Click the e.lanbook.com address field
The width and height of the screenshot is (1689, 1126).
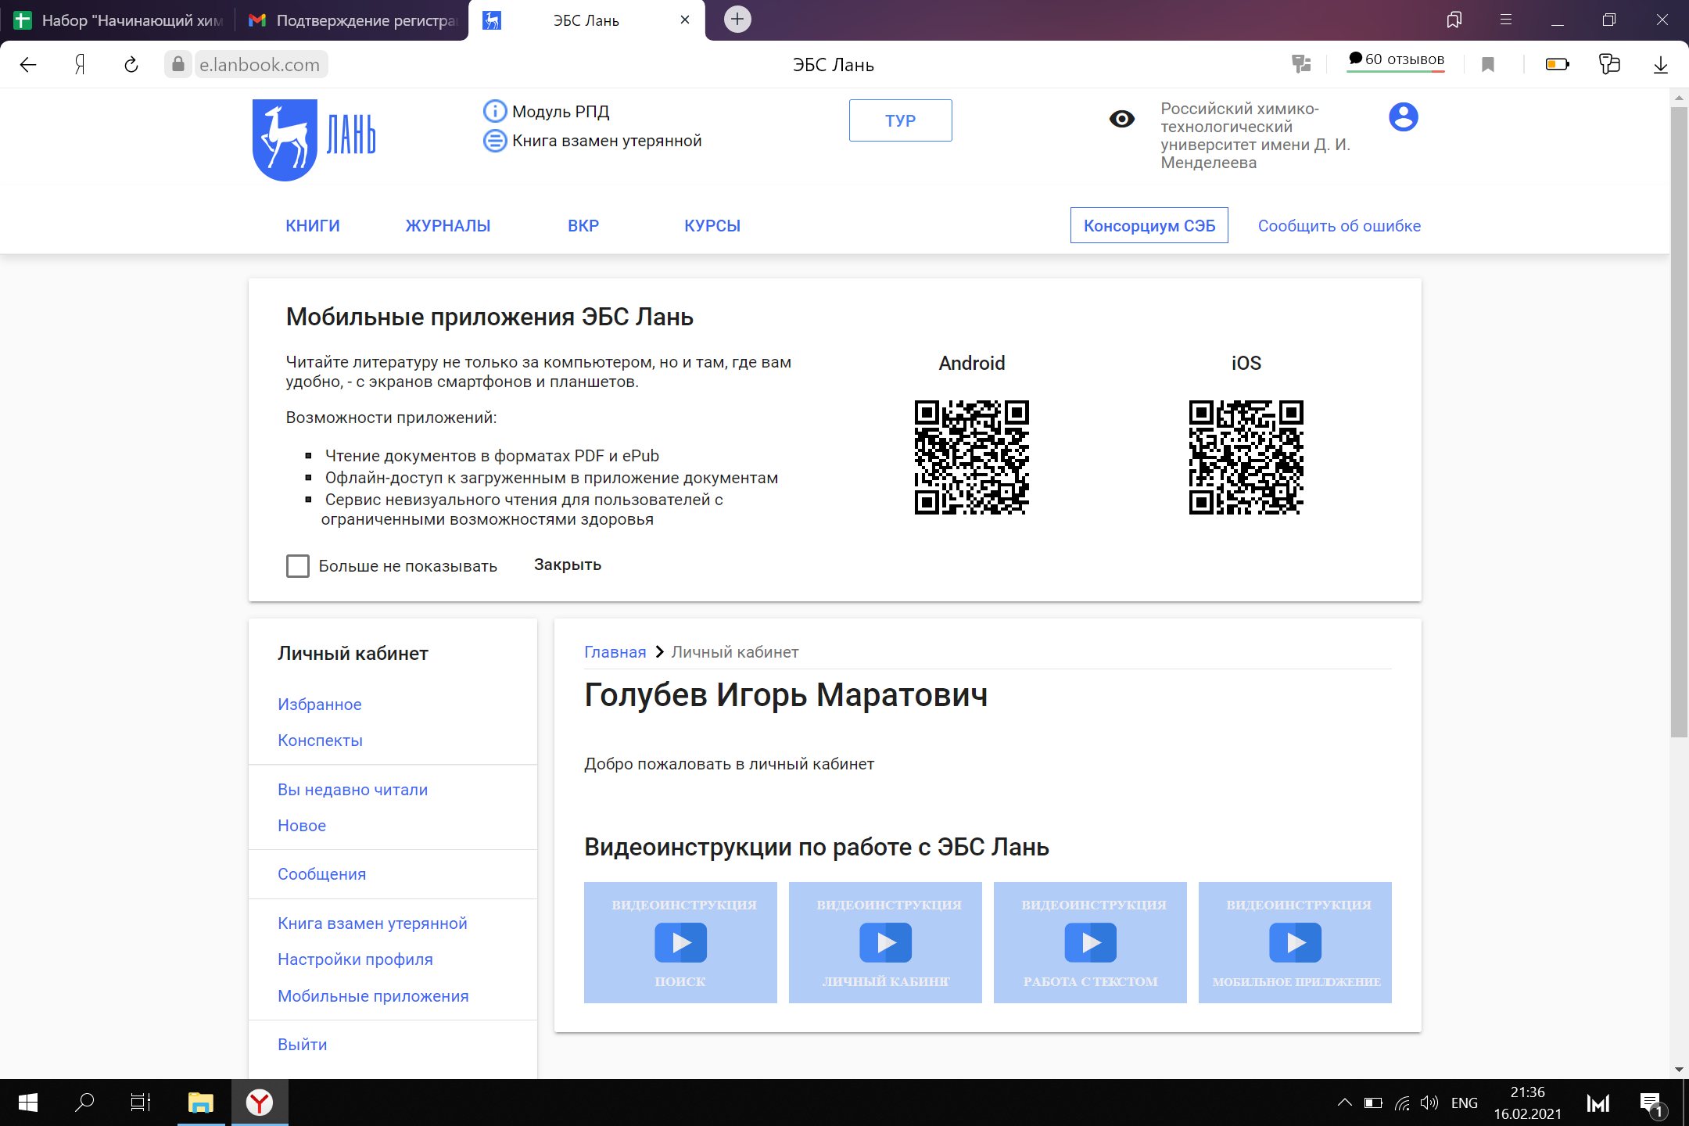coord(260,65)
